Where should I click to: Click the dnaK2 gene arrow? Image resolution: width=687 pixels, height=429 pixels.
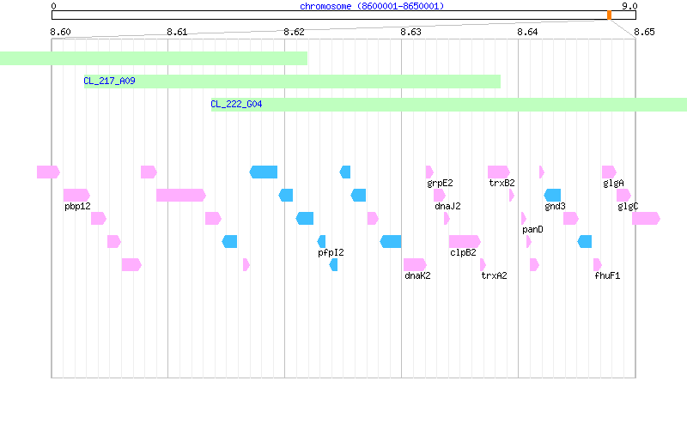(x=415, y=265)
